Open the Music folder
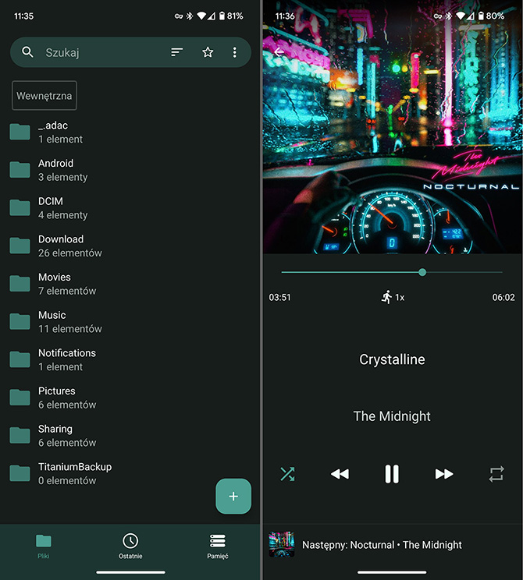This screenshot has height=580, width=523. click(130, 322)
